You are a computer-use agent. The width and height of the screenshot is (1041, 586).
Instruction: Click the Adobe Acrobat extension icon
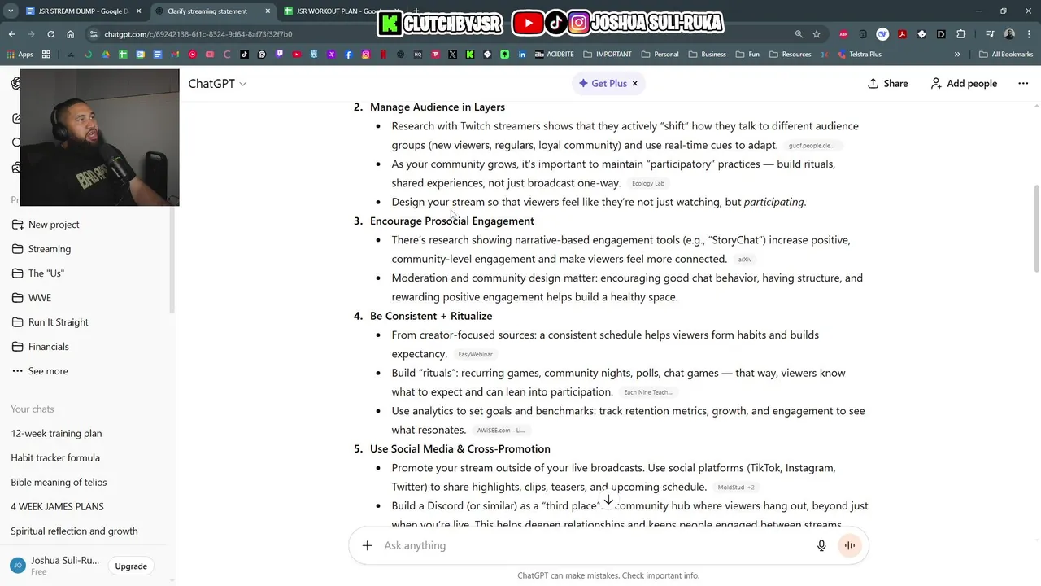pyautogui.click(x=902, y=34)
